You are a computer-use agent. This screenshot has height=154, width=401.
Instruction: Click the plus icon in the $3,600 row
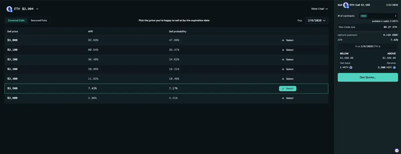point(283,98)
